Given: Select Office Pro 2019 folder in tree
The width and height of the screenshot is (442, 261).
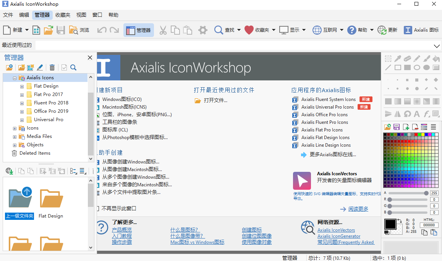Looking at the screenshot, I should pos(51,111).
